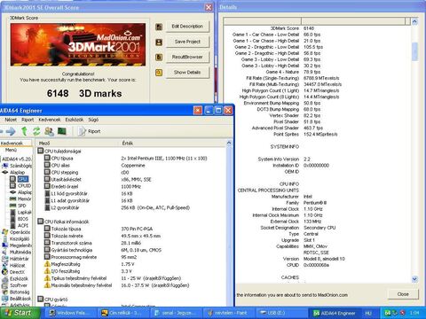Click the AIDA64 forward arrow toolbar icon

click(11, 131)
